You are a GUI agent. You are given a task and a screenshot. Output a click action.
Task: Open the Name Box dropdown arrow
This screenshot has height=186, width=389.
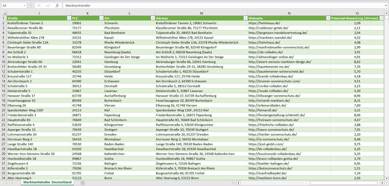(x=24, y=5)
